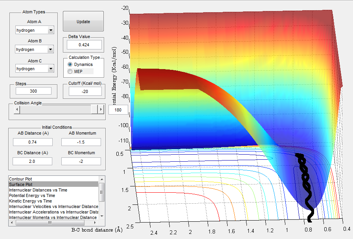Click the Collision Angle slider thumb
The width and height of the screenshot is (353, 239).
coord(94,109)
